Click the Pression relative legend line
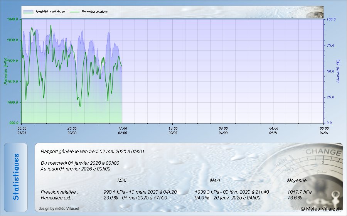This screenshot has height=216, width=347. pos(74,12)
